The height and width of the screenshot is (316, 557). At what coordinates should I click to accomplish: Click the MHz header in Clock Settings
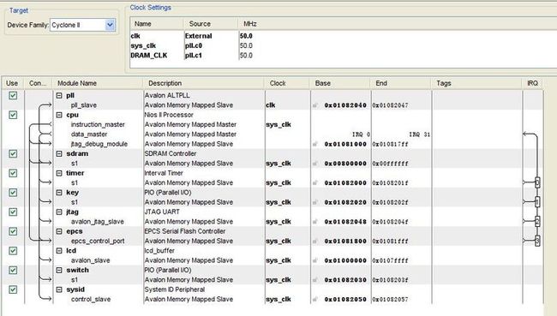[x=249, y=24]
